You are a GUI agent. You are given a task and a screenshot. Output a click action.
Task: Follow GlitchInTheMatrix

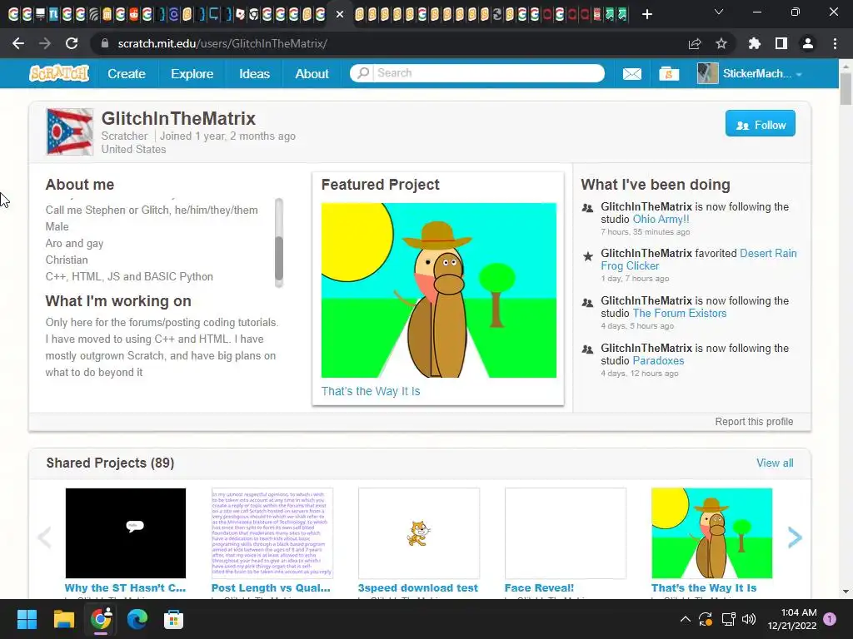(760, 125)
